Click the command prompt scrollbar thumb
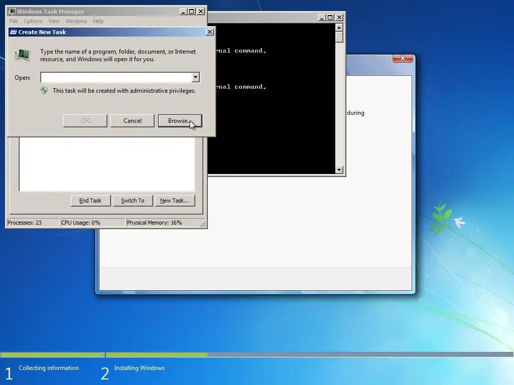The image size is (514, 385). (339, 37)
